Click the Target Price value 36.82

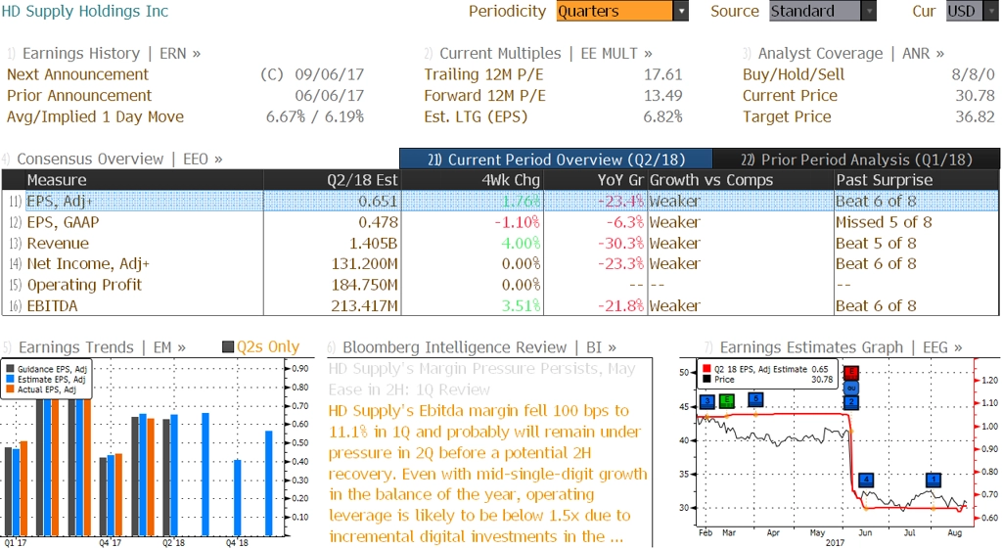click(975, 116)
